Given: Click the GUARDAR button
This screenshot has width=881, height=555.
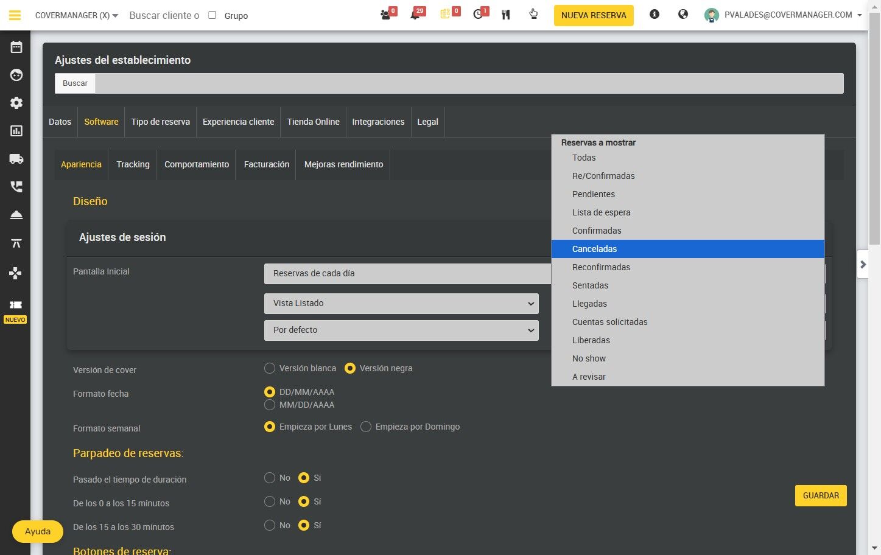Looking at the screenshot, I should click(x=821, y=495).
